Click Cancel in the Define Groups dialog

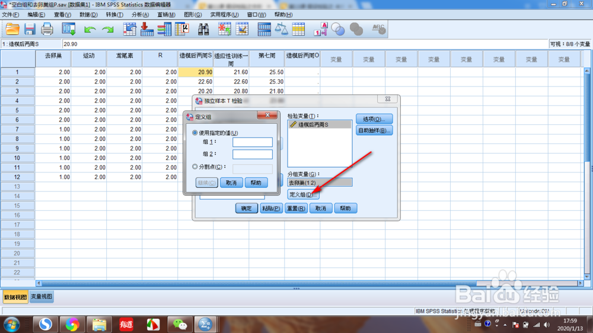click(x=231, y=182)
